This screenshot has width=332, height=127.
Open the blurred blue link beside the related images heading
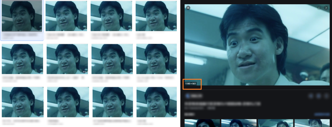click(x=322, y=114)
